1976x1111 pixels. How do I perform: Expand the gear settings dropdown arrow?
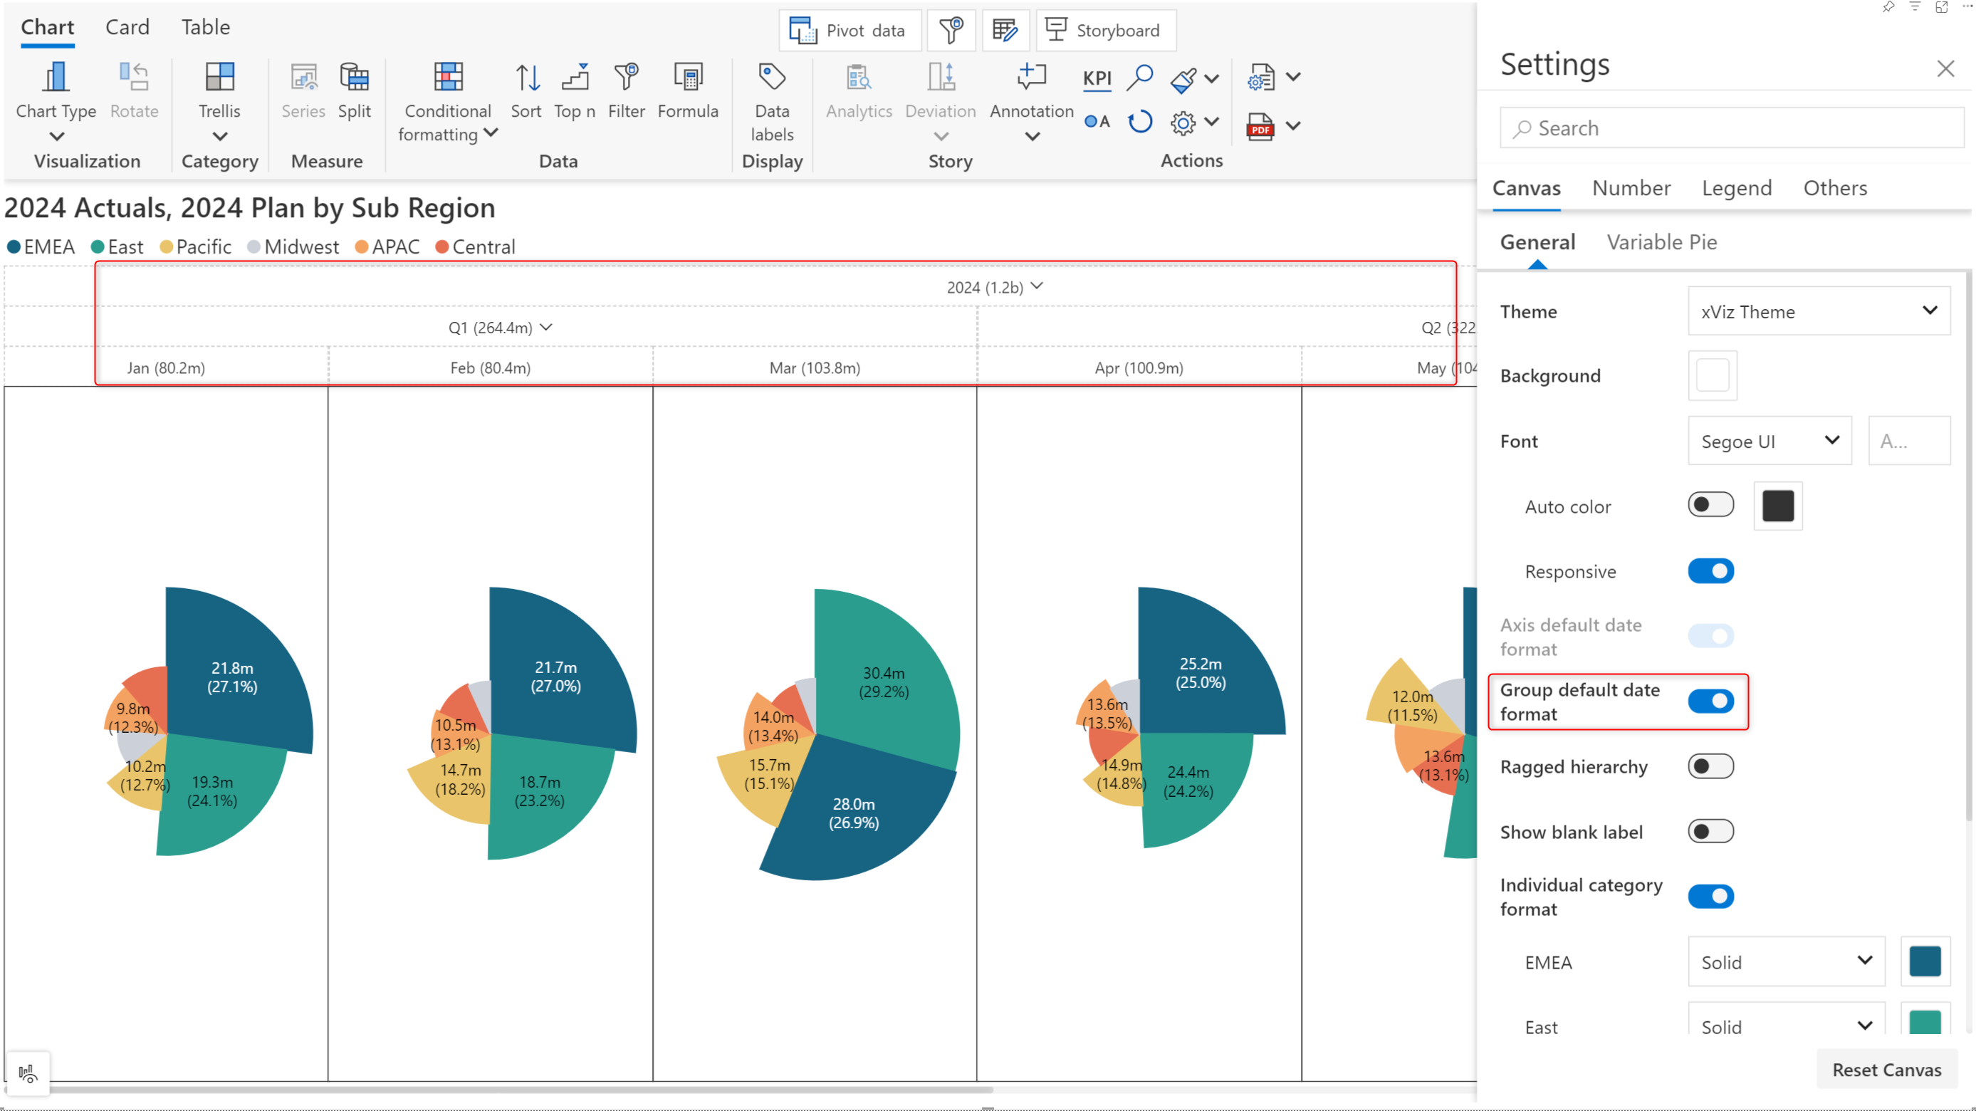click(1212, 122)
